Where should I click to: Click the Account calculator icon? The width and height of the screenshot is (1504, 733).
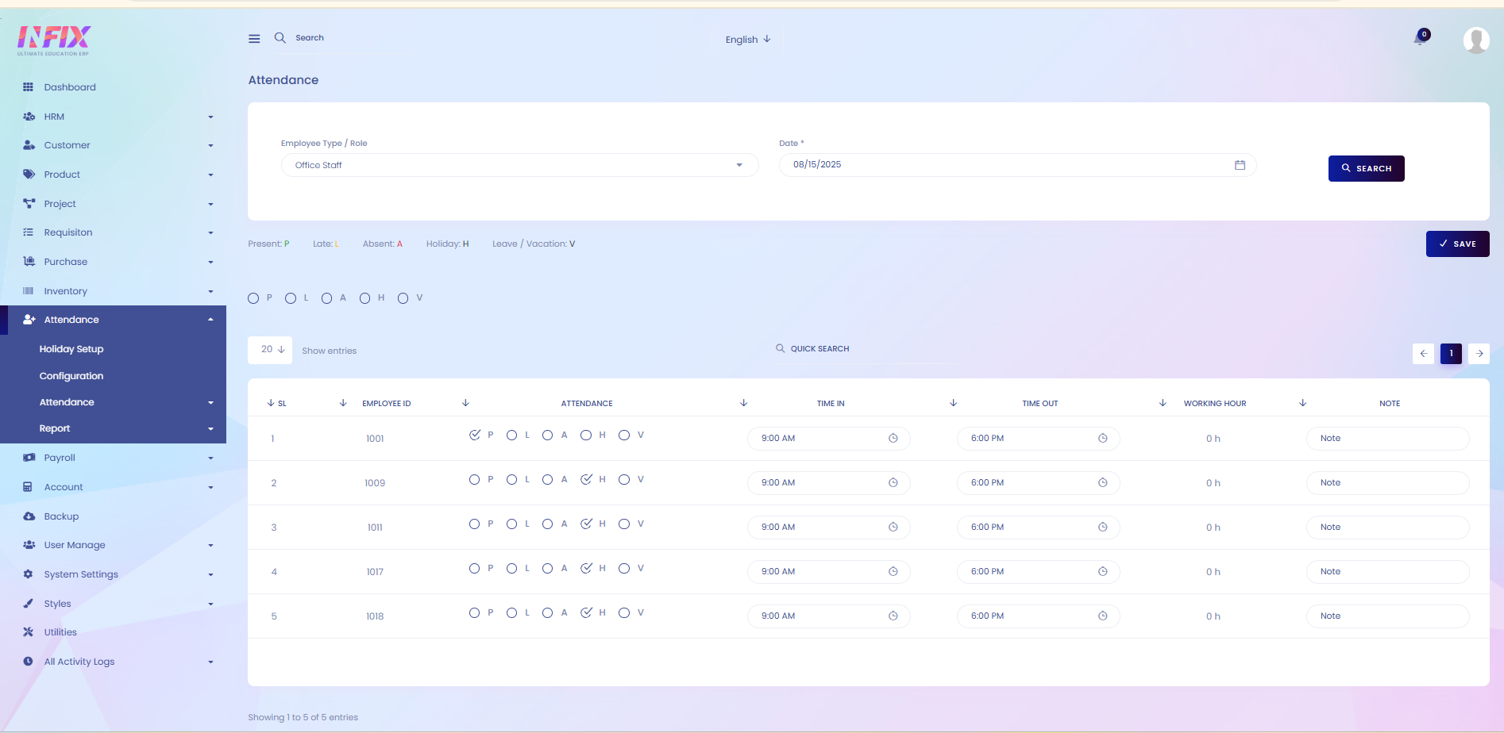tap(28, 487)
